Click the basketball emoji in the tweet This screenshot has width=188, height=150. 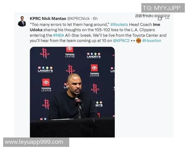pyautogui.click(x=138, y=41)
